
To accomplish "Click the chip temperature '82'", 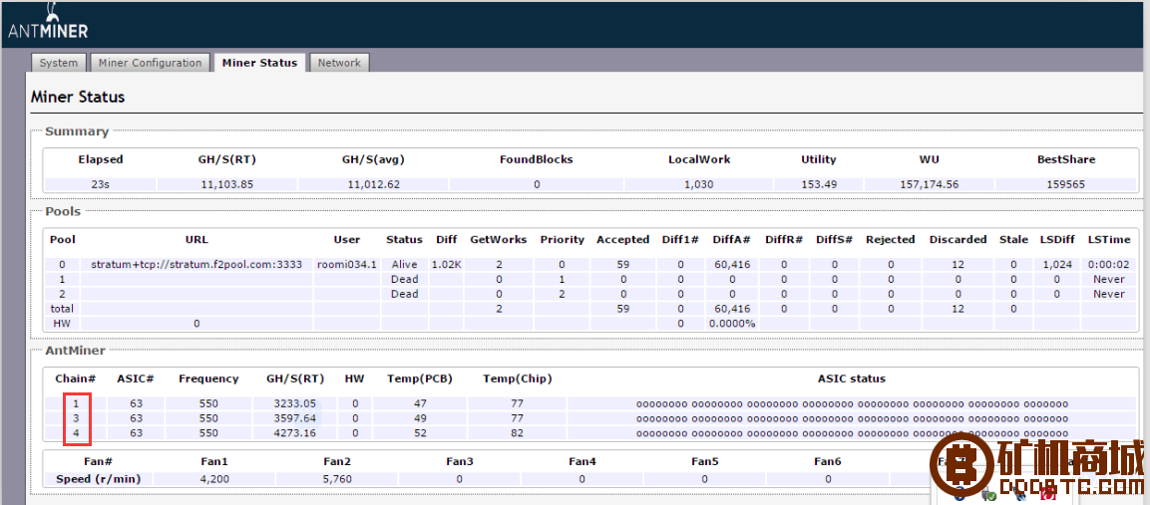I will pyautogui.click(x=517, y=432).
